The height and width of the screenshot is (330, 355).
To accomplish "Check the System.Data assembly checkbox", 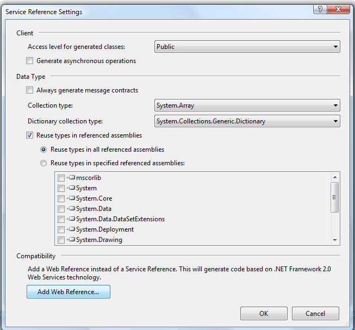I will tap(61, 209).
